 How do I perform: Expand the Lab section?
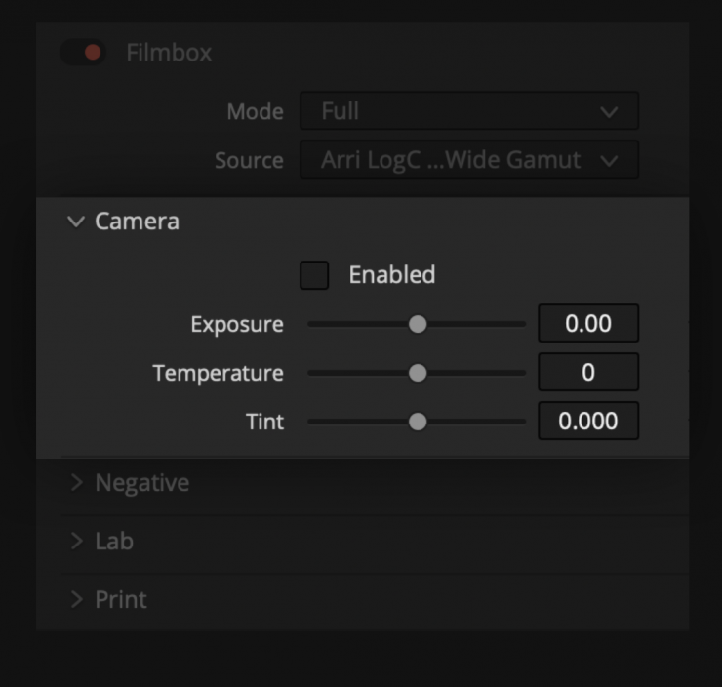(x=77, y=542)
